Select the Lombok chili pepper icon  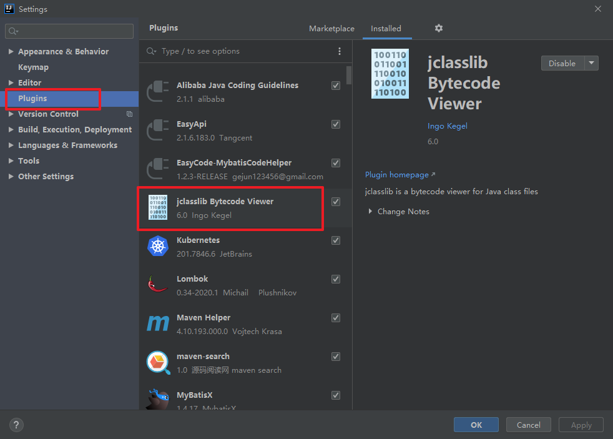pos(157,284)
